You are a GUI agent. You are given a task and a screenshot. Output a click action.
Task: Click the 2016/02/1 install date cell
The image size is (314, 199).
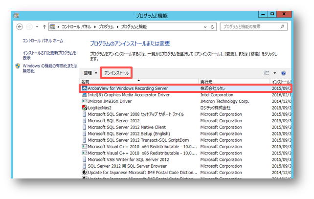click(281, 95)
